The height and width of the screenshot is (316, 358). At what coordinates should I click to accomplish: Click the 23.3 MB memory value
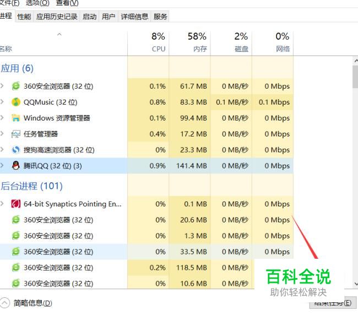tap(193, 150)
